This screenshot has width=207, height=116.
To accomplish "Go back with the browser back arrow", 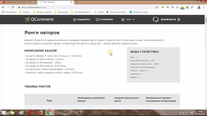I will [3, 7].
